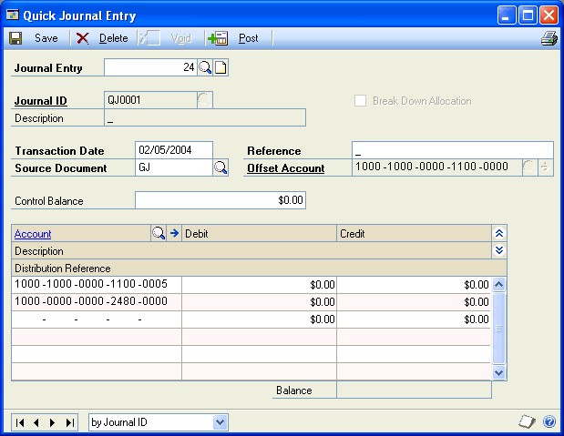Open Account lookup magnifier in grid header
This screenshot has width=564, height=436.
tap(159, 233)
